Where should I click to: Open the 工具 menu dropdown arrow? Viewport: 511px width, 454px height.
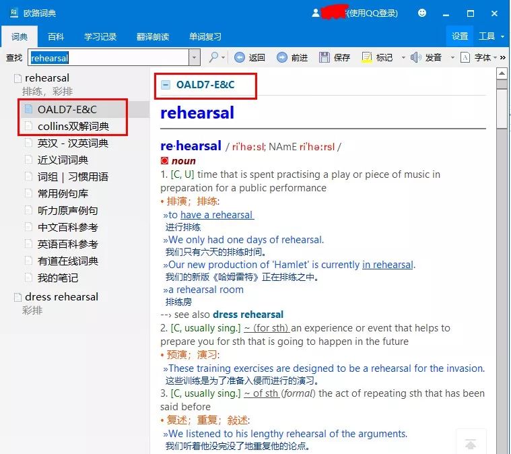tap(502, 36)
